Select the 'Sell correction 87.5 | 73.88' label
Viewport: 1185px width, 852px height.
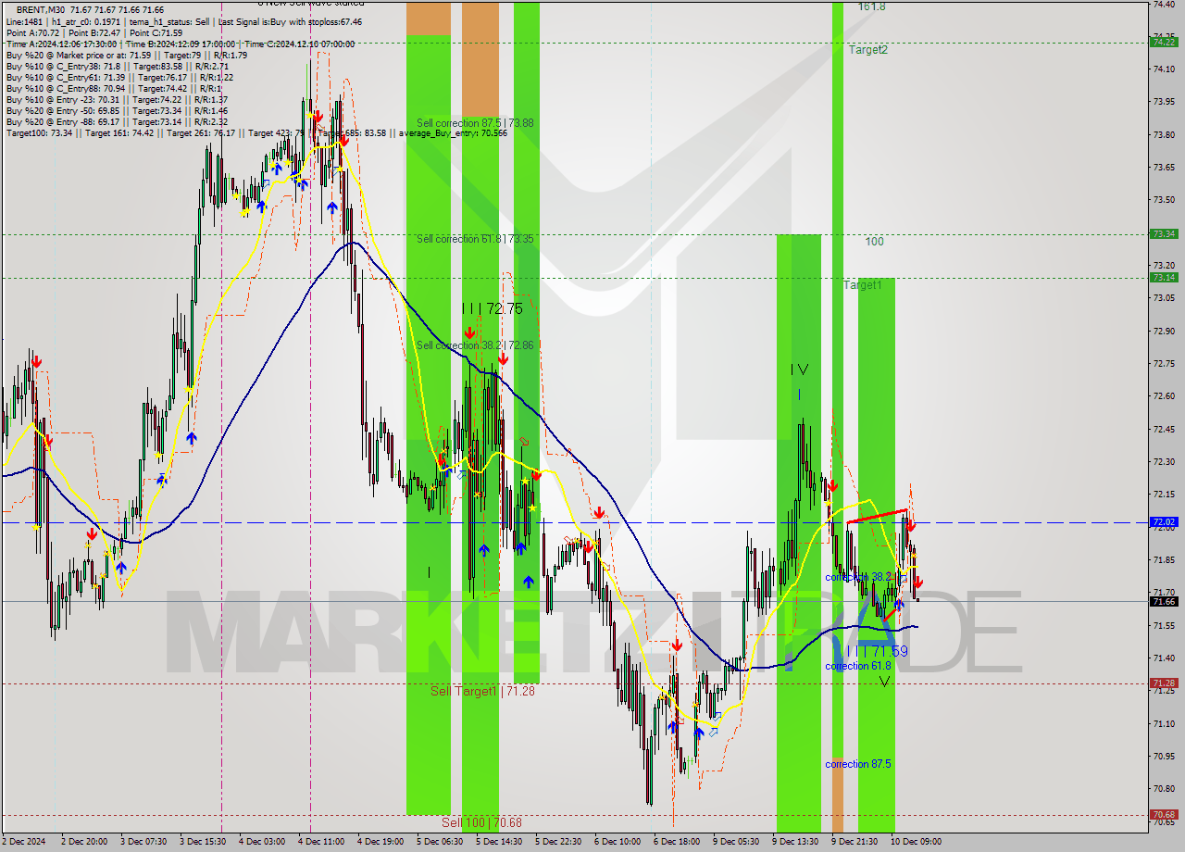(475, 123)
